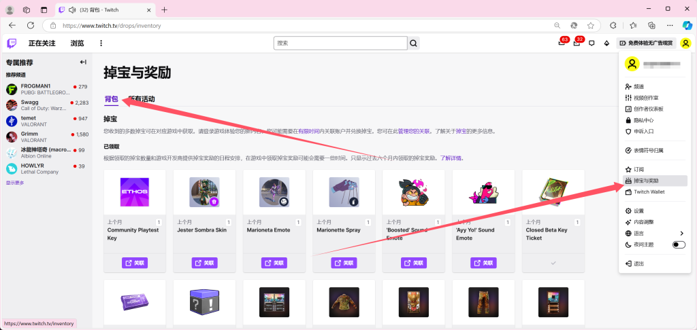This screenshot has height=330, width=697.
Task: Open browser favorites list icon
Action: pos(633,25)
